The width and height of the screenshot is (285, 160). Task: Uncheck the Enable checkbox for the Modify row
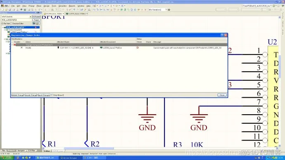click(21, 48)
